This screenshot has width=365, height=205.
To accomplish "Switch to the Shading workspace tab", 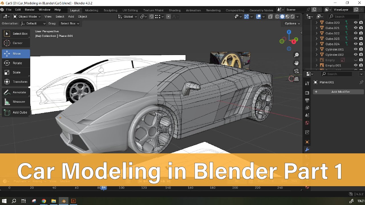I will coord(175,10).
